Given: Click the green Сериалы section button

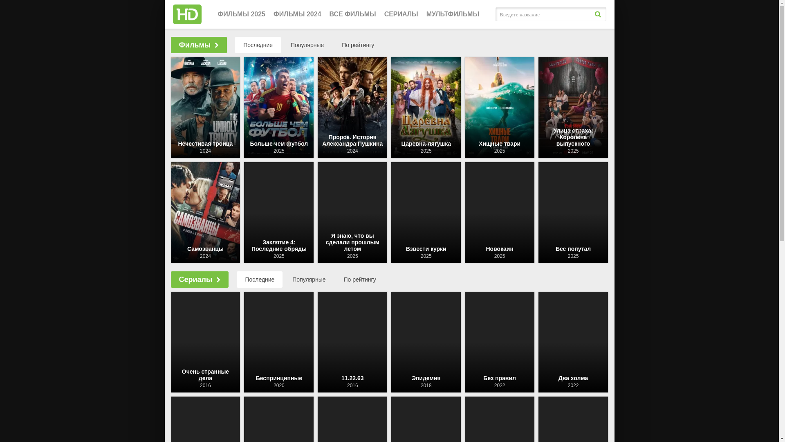Looking at the screenshot, I should point(200,280).
